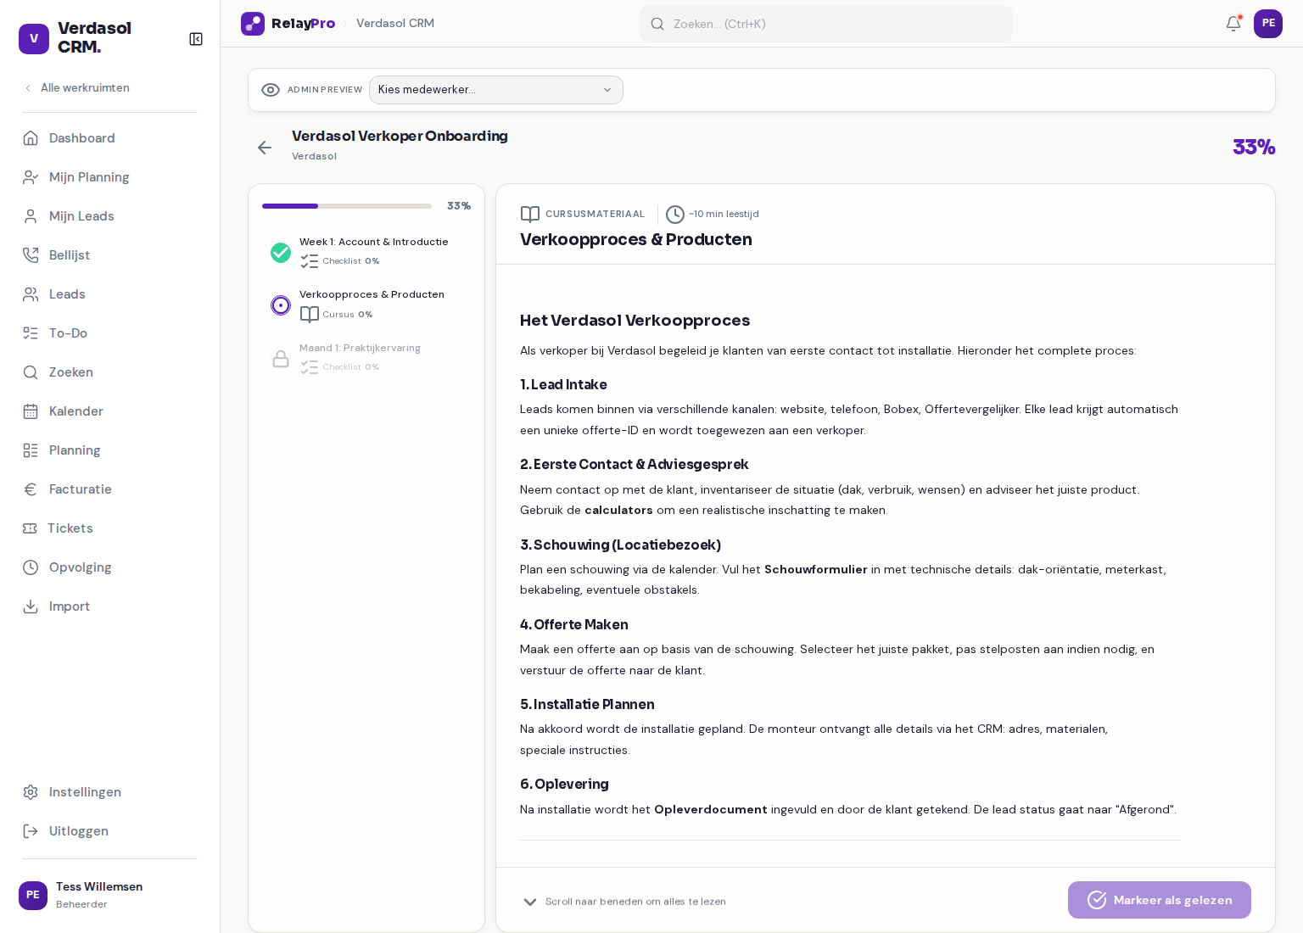Click the search field Zoeken (Ctrl+K)
Viewport: 1303px width, 933px height.
point(826,24)
